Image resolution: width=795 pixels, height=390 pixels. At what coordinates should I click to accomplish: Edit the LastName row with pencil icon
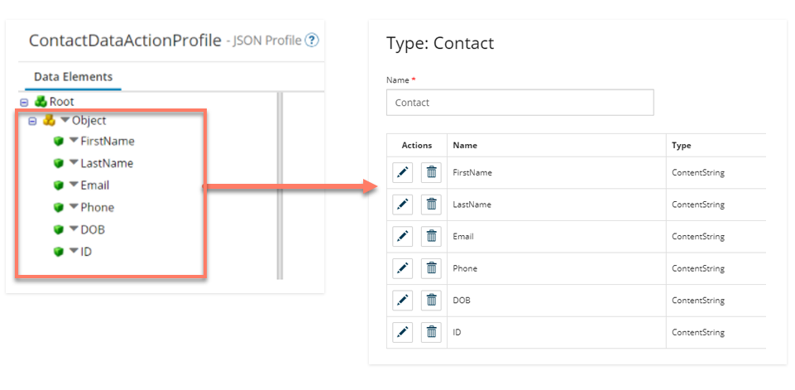click(403, 205)
